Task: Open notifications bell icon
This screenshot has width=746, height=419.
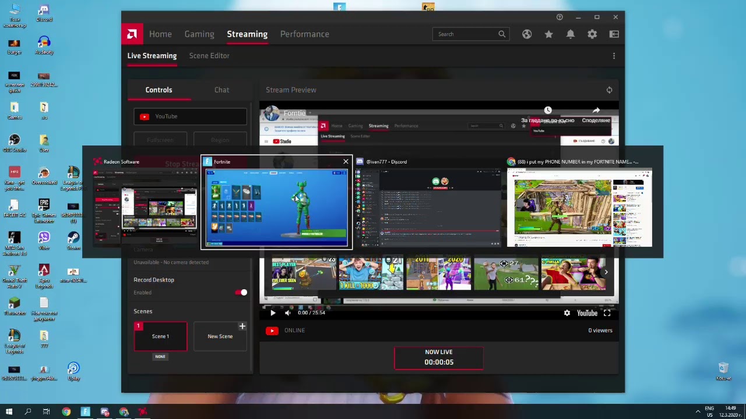Action: point(571,34)
